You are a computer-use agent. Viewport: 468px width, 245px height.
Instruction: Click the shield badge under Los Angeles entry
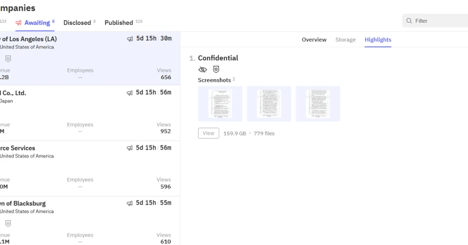8,59
